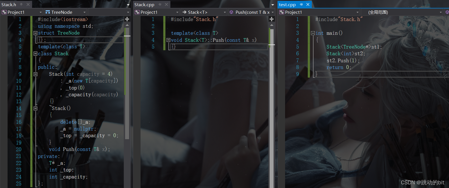Toggle the pin on test.cpp tab
The height and width of the screenshot is (188, 449).
[x=301, y=4]
